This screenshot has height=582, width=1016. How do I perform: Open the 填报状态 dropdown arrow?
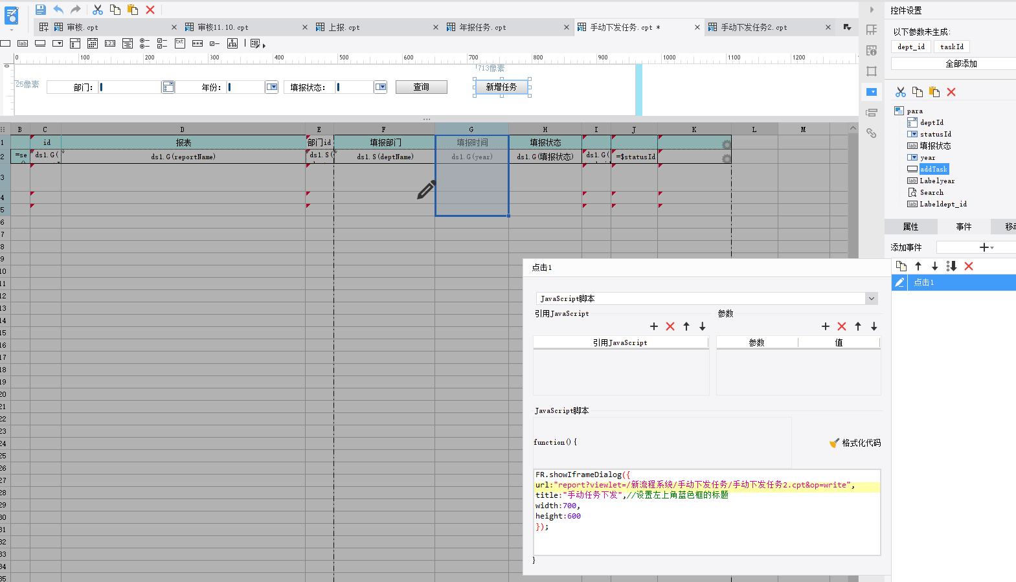381,87
